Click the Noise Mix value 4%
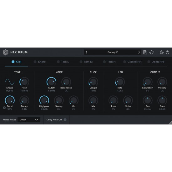The image size is (172, 172). click(x=73, y=109)
